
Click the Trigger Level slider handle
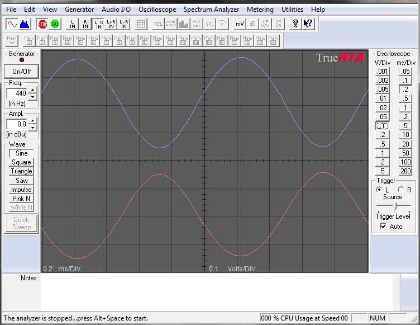(395, 206)
